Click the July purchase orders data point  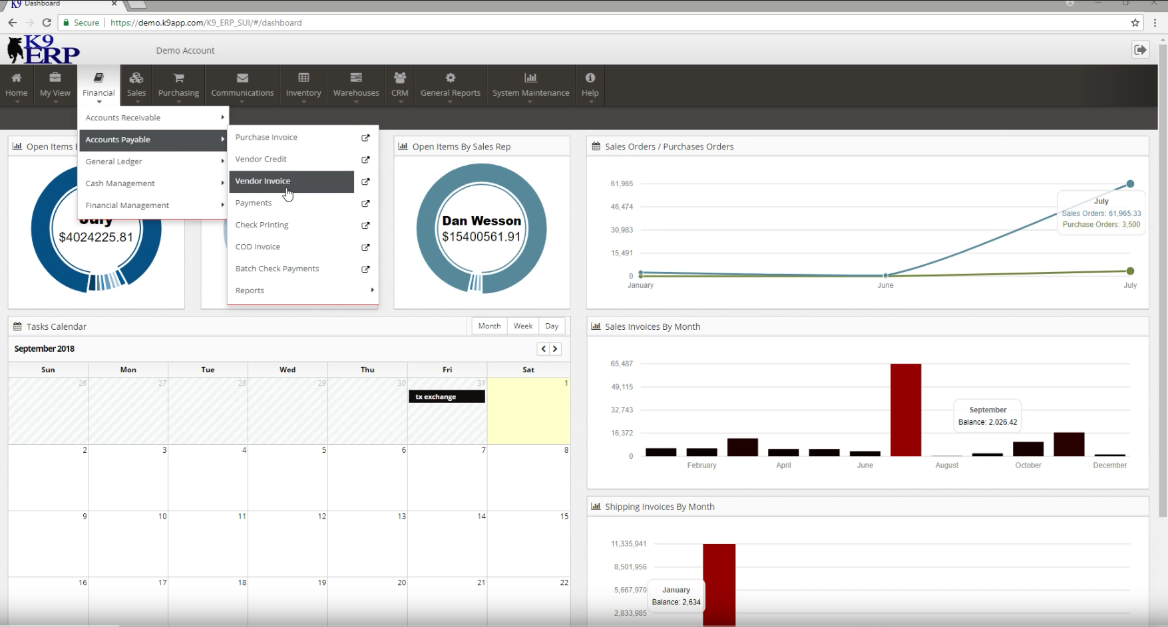point(1130,271)
